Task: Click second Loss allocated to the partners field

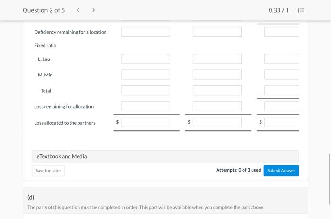Action: click(217, 122)
